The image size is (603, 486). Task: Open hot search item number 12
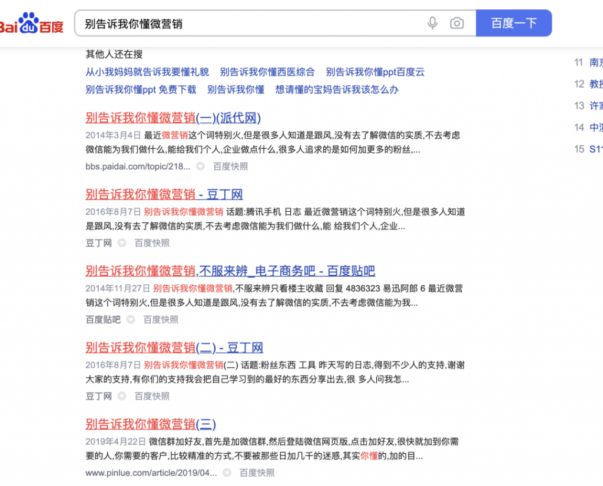pos(588,84)
